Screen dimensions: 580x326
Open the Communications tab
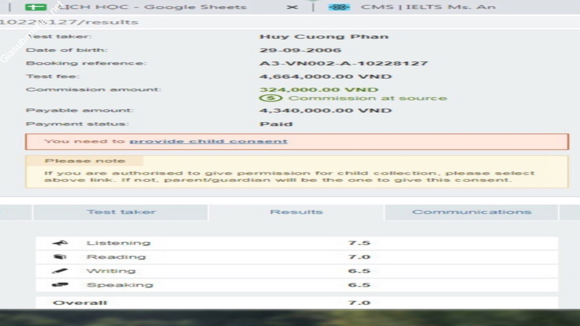(472, 212)
